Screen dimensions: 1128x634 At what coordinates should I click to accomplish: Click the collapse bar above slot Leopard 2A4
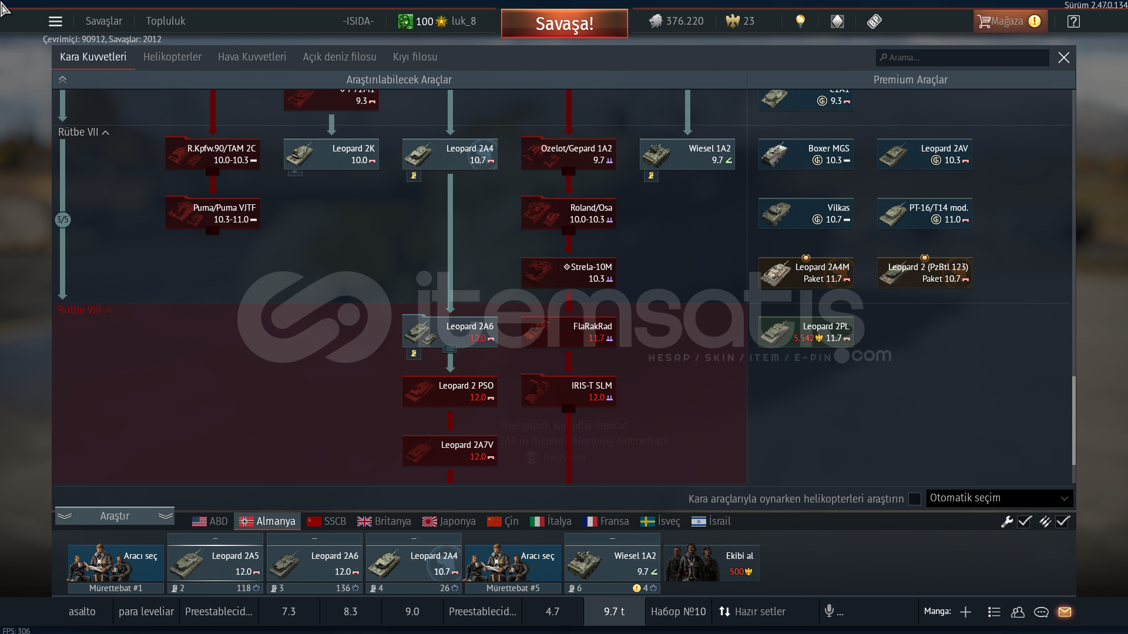pyautogui.click(x=414, y=538)
